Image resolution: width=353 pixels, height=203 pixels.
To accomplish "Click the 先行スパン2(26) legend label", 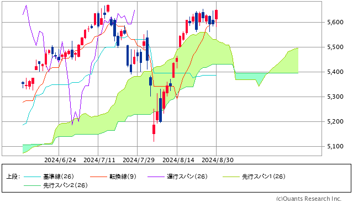I will (x=65, y=185).
